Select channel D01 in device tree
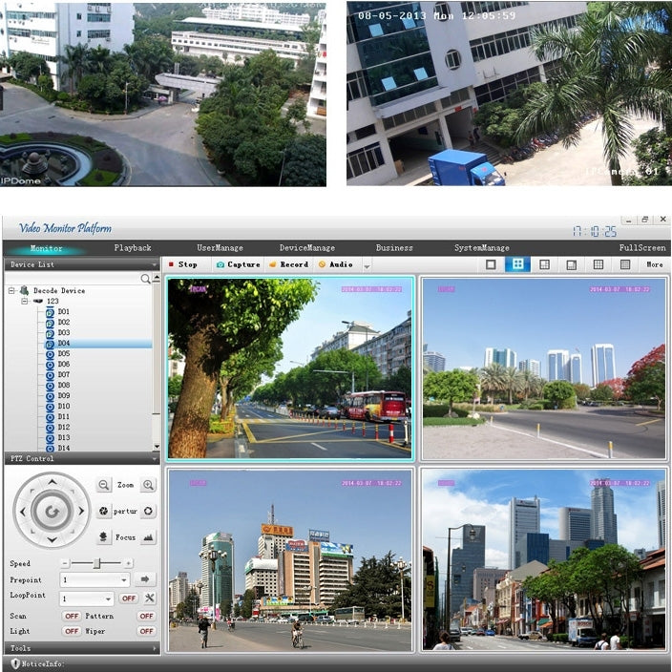The width and height of the screenshot is (672, 672). coord(63,311)
